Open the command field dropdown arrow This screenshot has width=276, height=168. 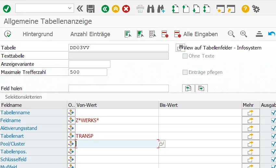point(70,8)
